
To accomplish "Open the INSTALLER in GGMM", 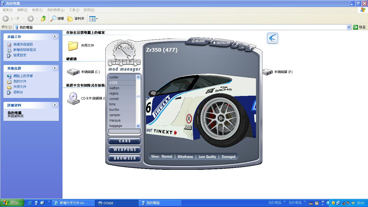I will point(222,43).
